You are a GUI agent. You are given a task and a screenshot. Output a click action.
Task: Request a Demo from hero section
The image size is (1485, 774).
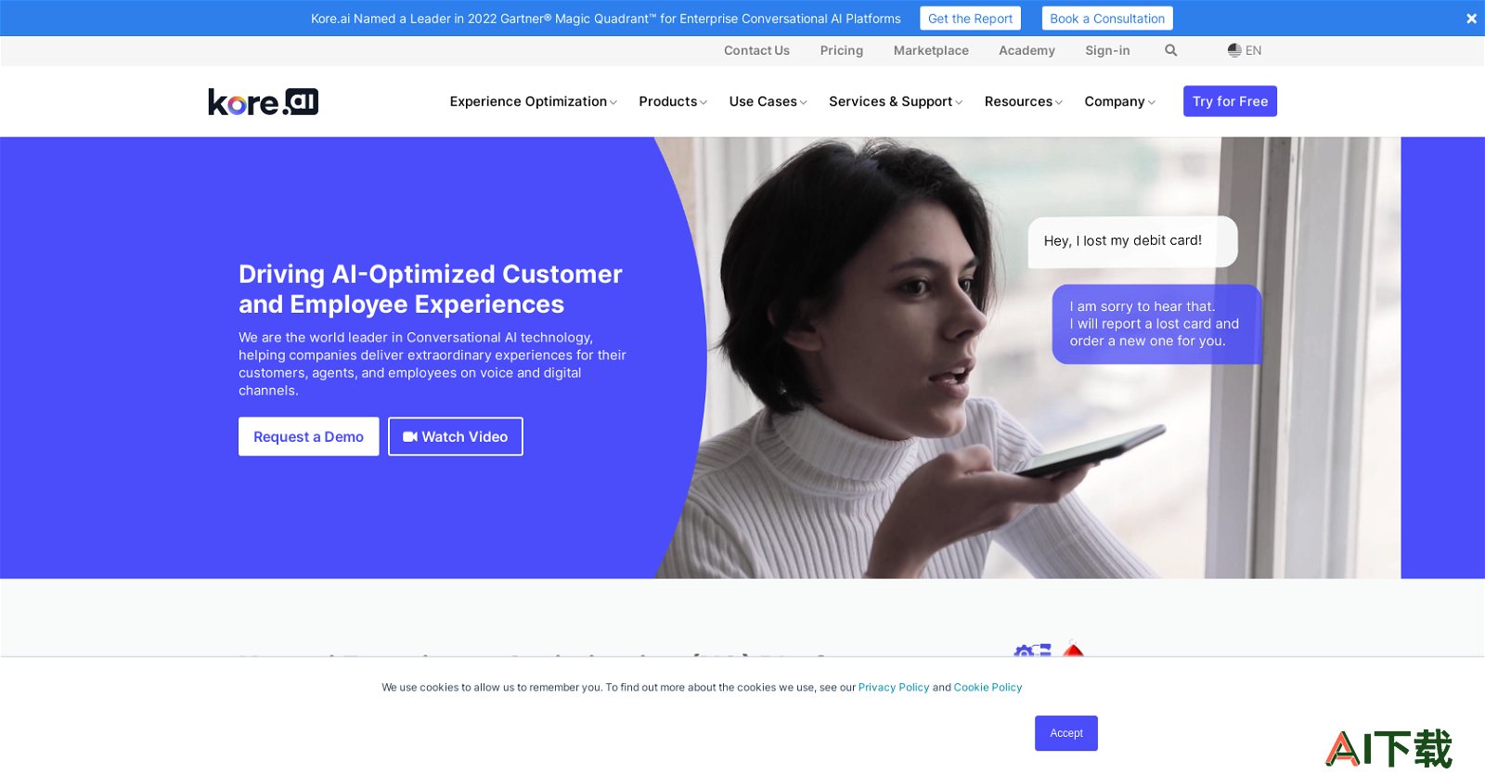(308, 436)
